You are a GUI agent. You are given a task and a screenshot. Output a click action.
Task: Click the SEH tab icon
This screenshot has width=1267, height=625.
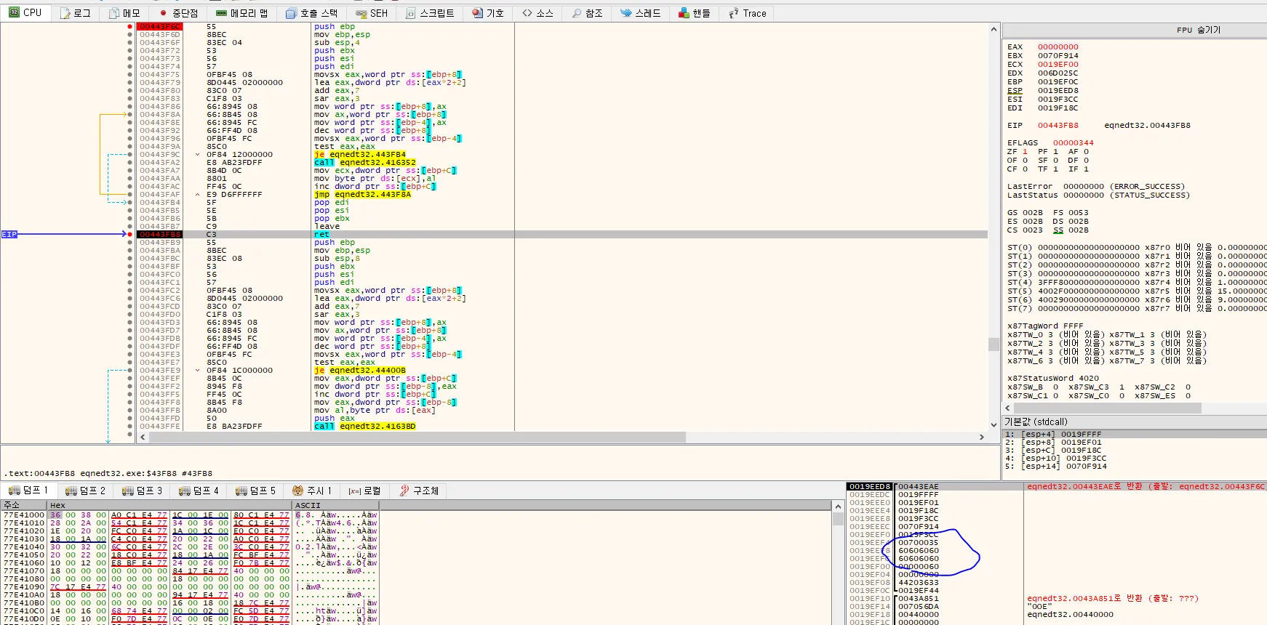pos(361,13)
